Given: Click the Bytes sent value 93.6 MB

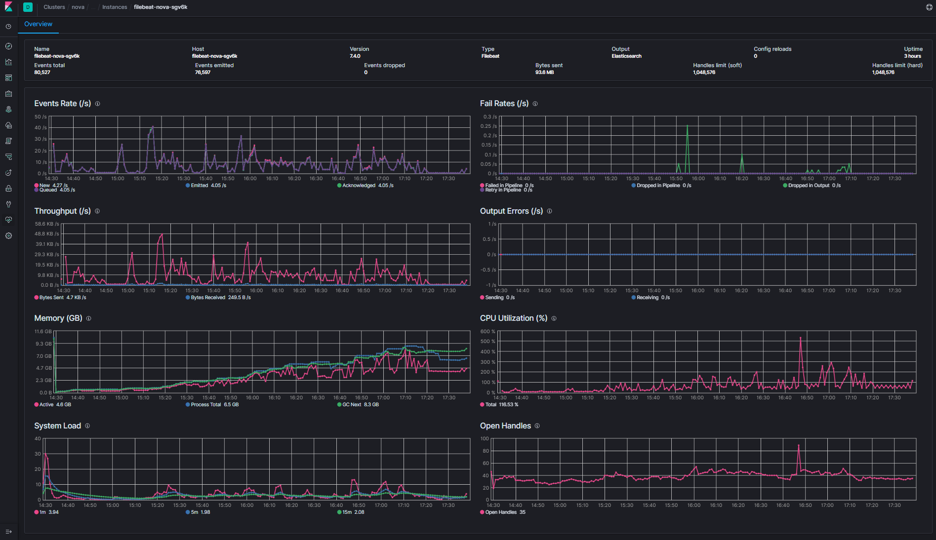Looking at the screenshot, I should 544,73.
